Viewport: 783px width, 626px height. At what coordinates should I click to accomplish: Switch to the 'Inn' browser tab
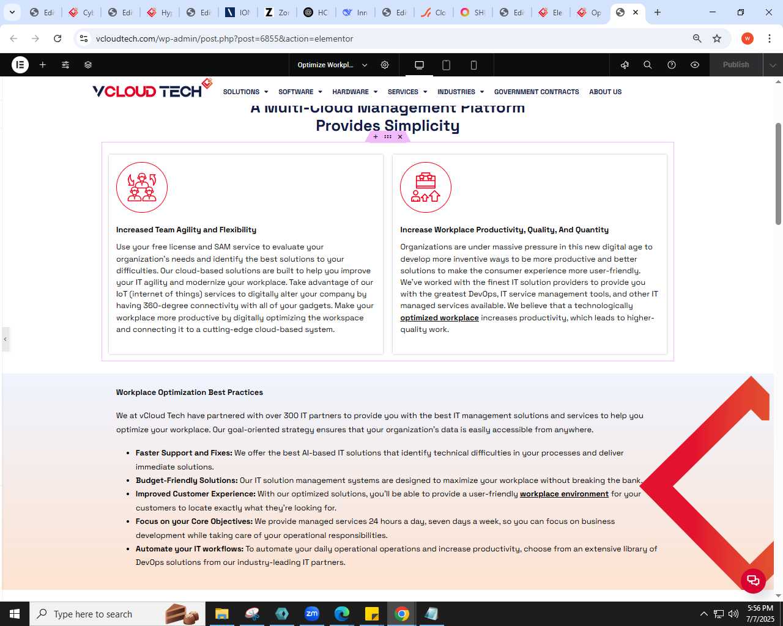coord(355,12)
